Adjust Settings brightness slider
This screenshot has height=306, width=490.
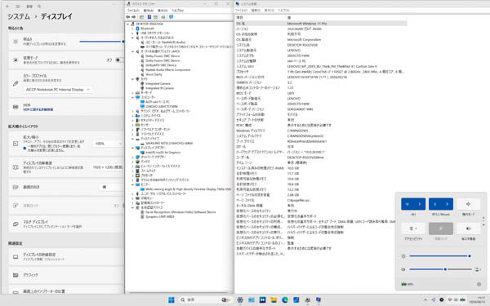point(101,42)
